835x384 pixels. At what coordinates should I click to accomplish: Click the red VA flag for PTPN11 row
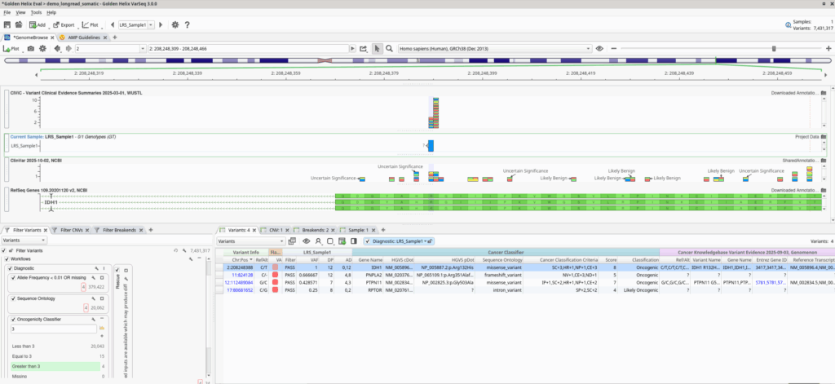point(276,282)
